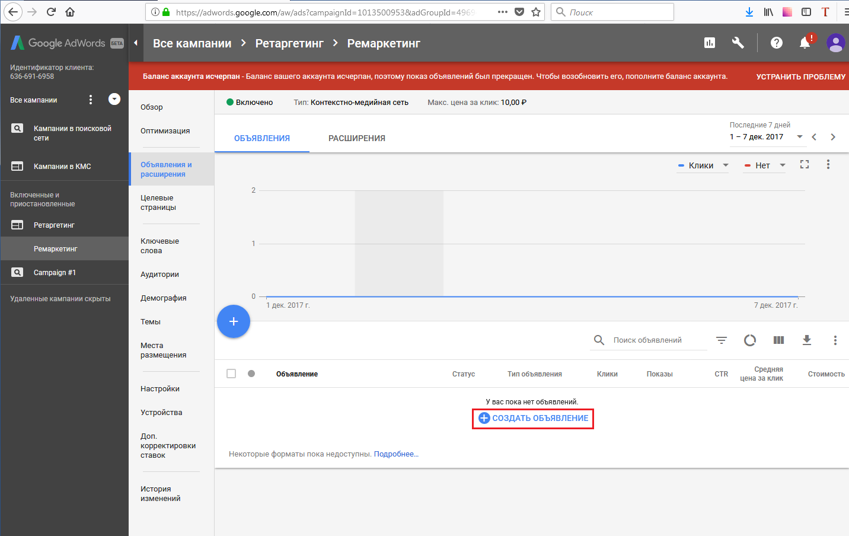Select the Ремаркетинг ad group in sidebar
Image resolution: width=849 pixels, height=536 pixels.
(65, 249)
